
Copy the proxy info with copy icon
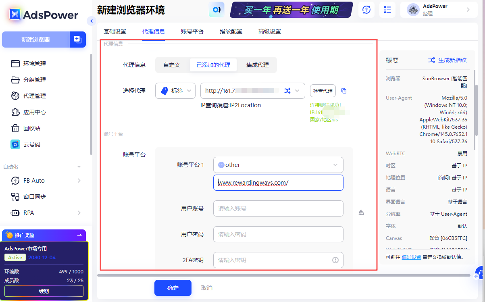point(344,91)
